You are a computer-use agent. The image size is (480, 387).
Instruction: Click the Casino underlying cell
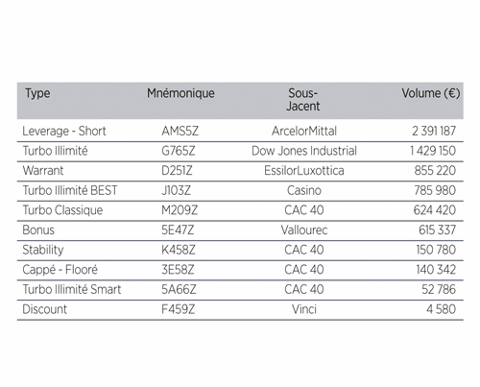point(304,190)
